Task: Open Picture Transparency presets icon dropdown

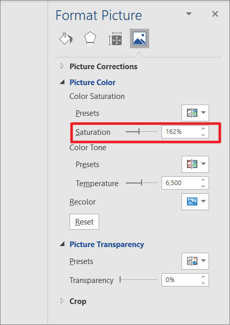Action: point(195,261)
